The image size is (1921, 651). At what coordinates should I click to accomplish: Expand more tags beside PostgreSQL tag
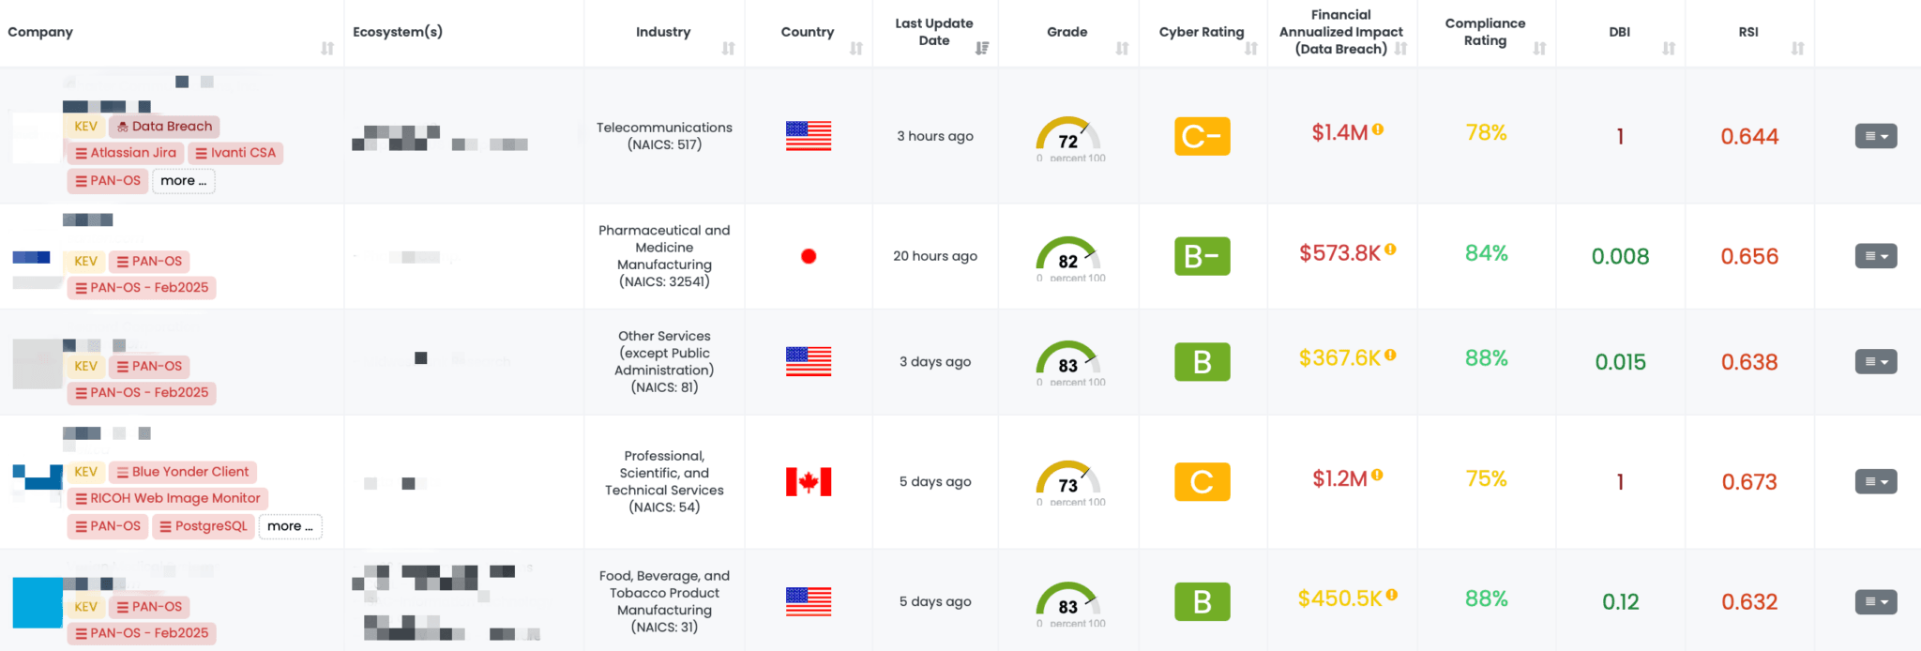[x=290, y=526]
